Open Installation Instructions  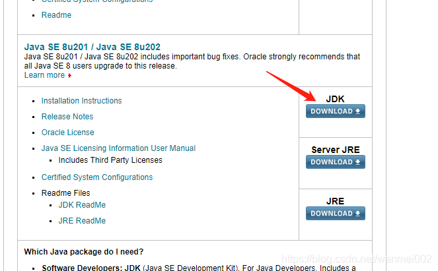[x=81, y=101]
